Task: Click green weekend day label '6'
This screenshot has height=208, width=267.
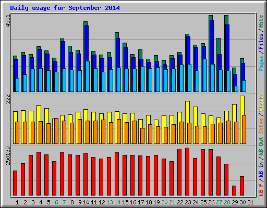Action: (56, 202)
